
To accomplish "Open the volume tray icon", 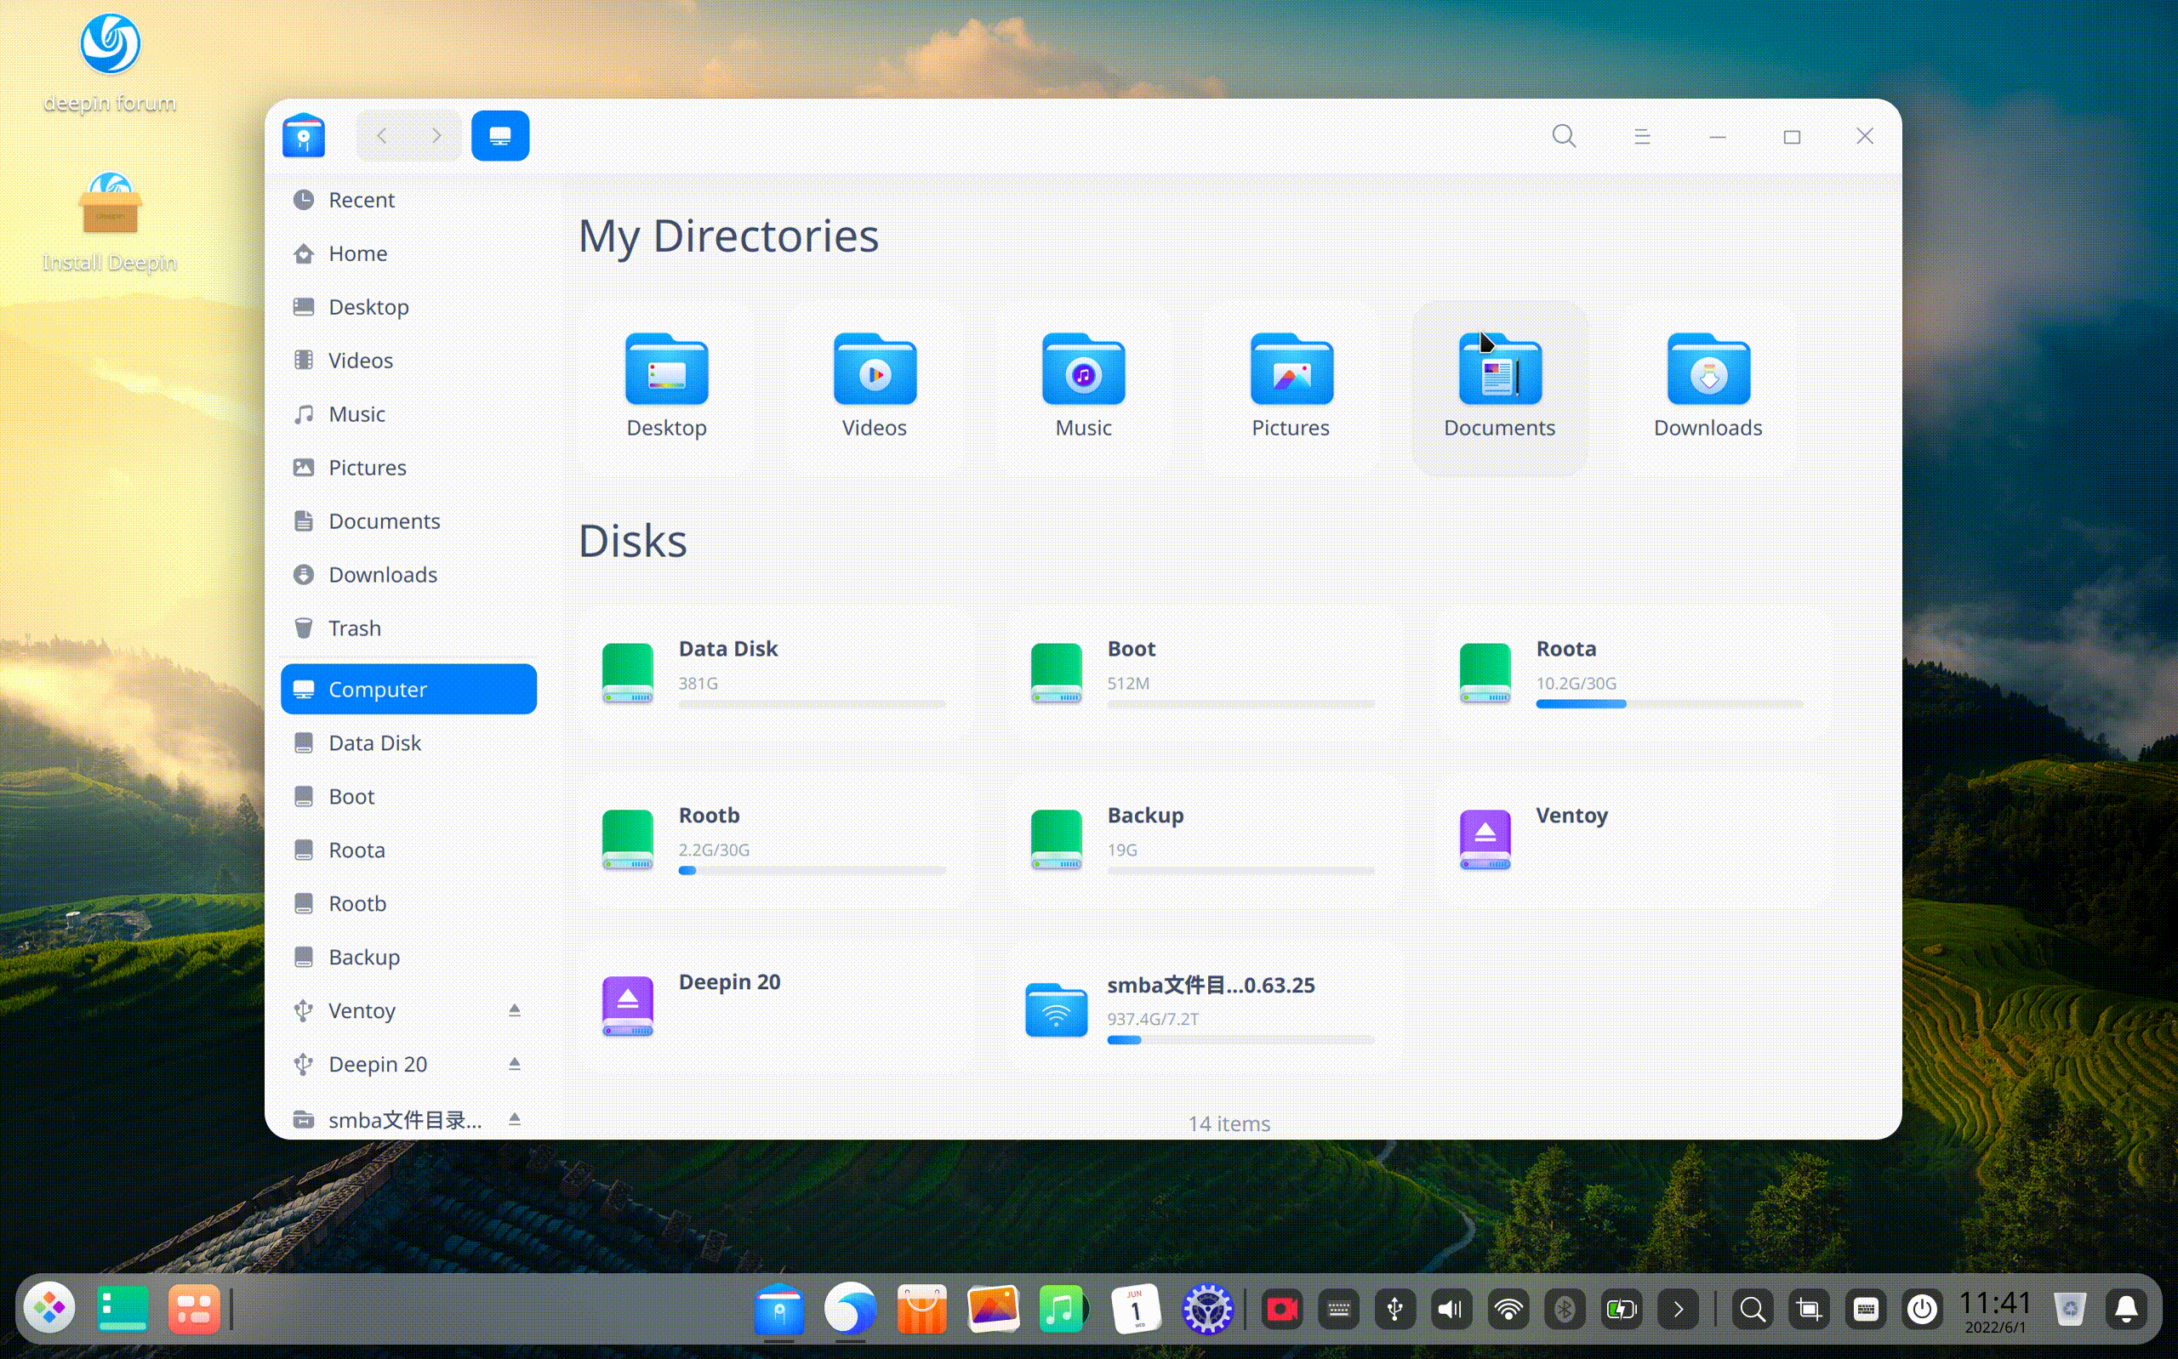I will [x=1450, y=1309].
